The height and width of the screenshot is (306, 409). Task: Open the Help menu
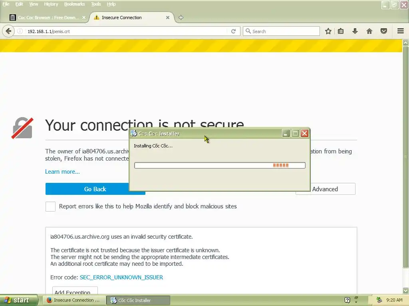click(x=111, y=4)
